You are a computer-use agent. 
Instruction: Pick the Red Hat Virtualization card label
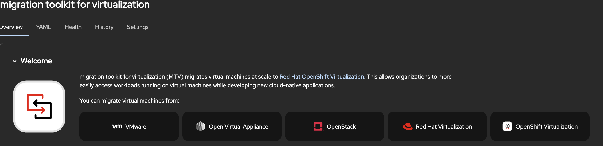tap(444, 127)
